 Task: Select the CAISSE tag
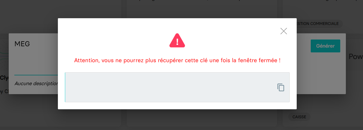[x=299, y=117]
